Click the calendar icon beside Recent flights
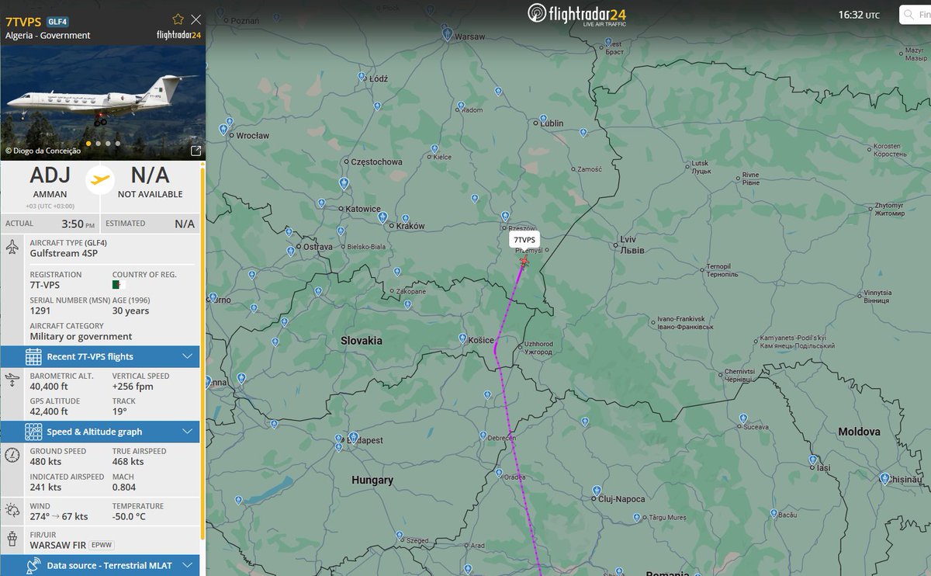This screenshot has width=931, height=576. coord(33,357)
